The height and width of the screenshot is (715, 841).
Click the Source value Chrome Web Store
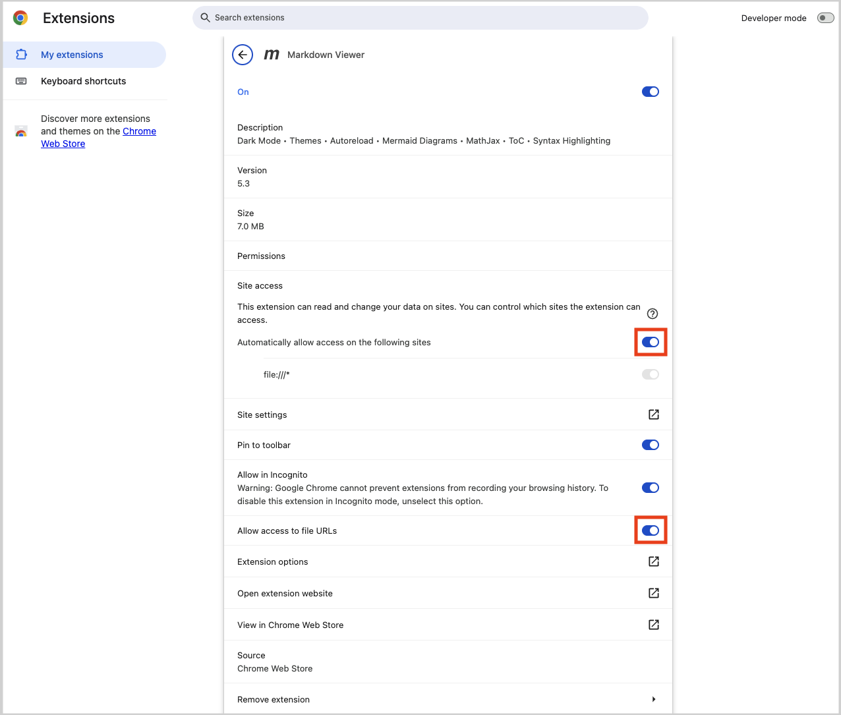coord(275,668)
